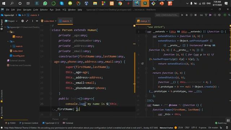Screen dimensions: 231x130
Task: Open the Version Control tool window
Action: (x=29, y=123)
